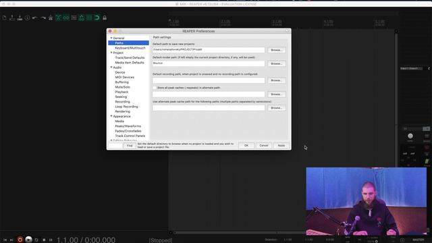The image size is (432, 243).
Task: Click the Play transport button
Action: point(28,240)
